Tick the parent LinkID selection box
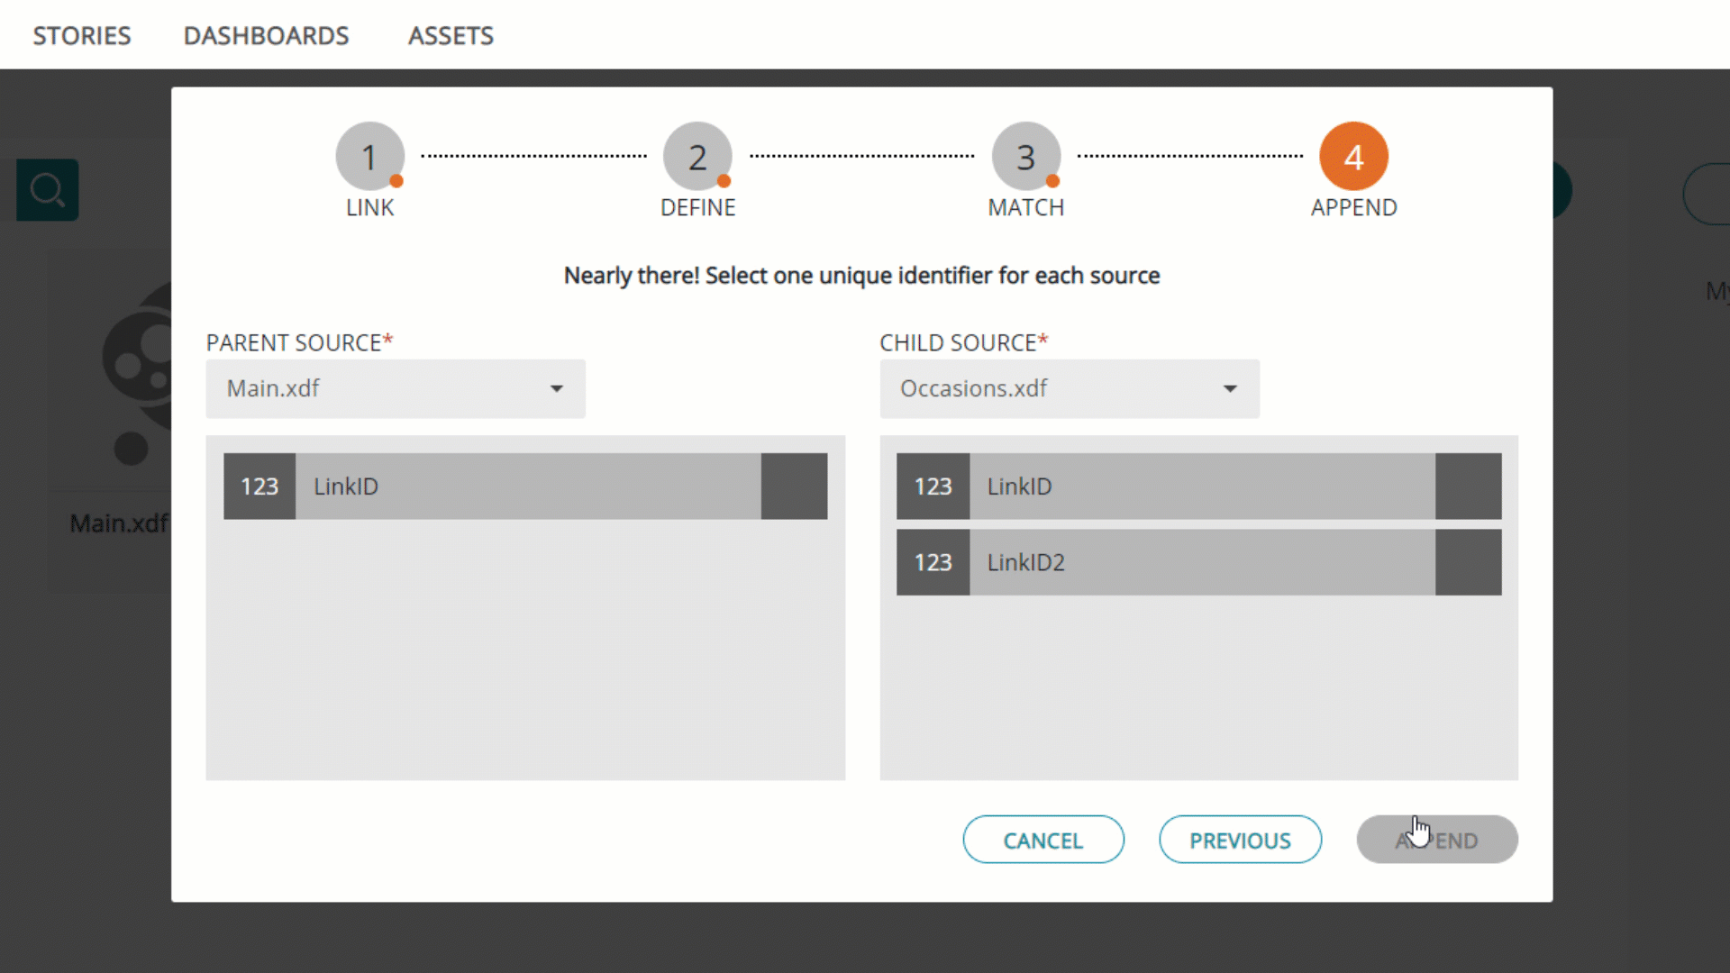Viewport: 1730px width, 973px height. [x=794, y=486]
